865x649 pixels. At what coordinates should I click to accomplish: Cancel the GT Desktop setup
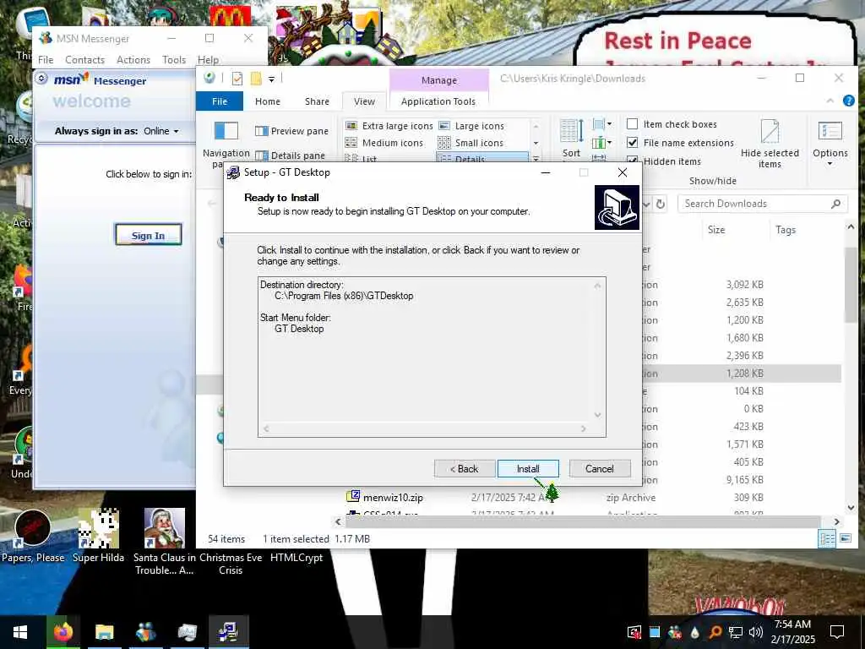600,468
